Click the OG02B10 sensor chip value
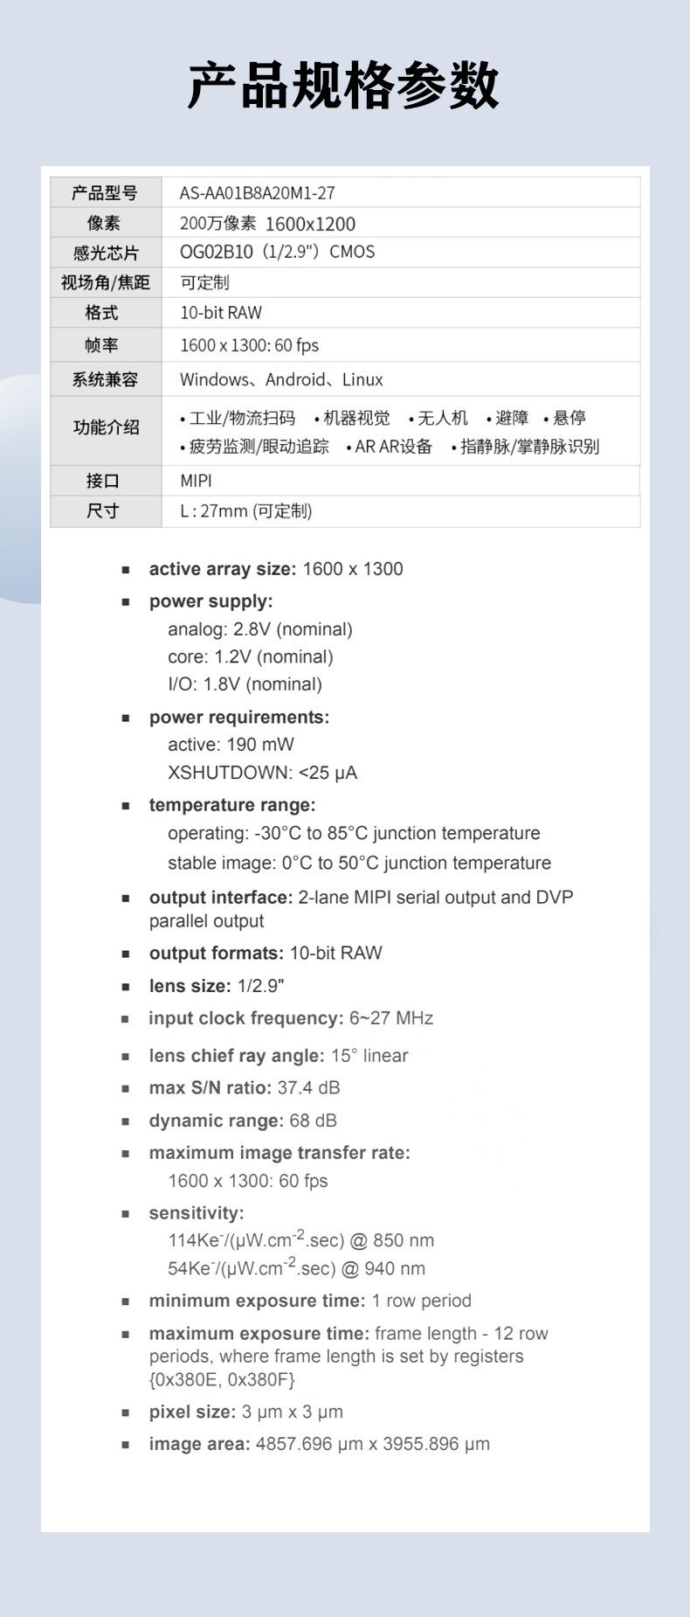 pos(277,253)
